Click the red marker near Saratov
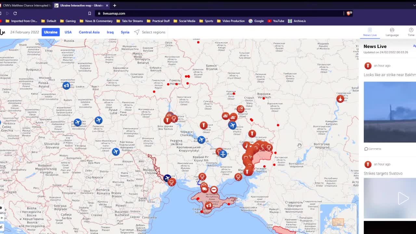 tap(340, 99)
